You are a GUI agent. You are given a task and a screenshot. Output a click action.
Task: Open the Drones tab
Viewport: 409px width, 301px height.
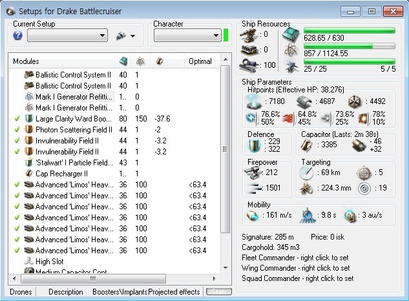tap(21, 292)
